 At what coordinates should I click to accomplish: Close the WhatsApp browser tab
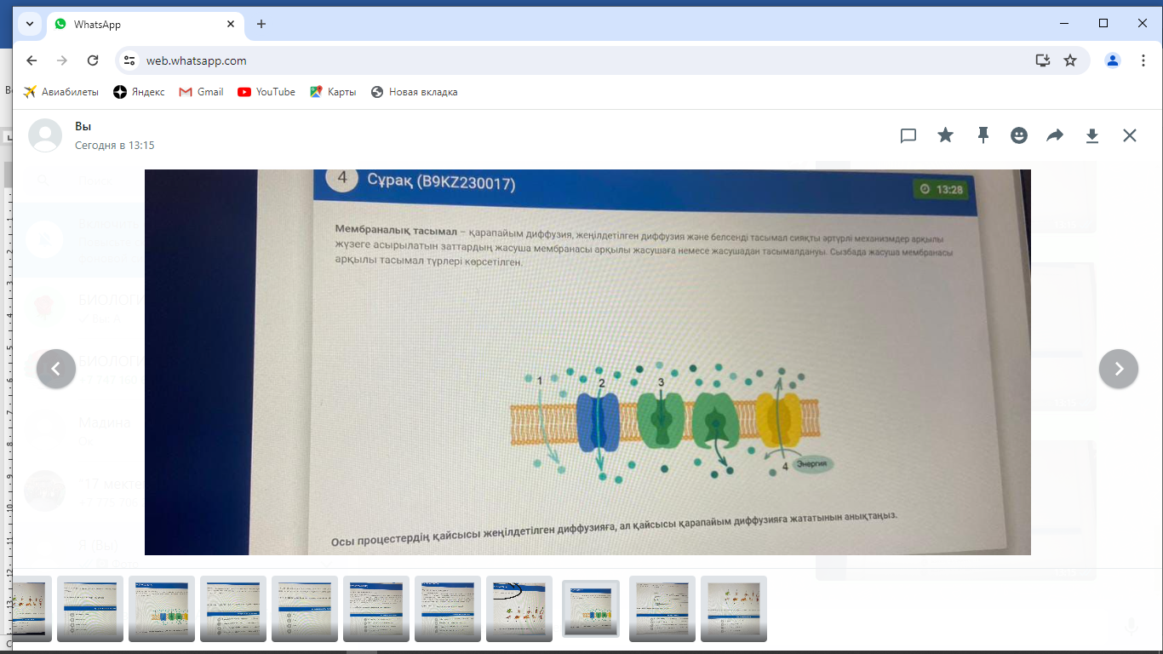[x=231, y=24]
